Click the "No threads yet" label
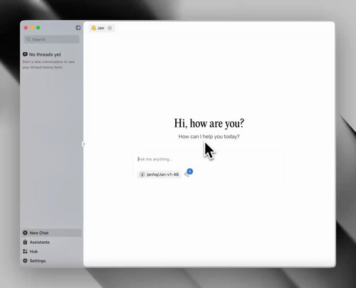Image resolution: width=356 pixels, height=288 pixels. pyautogui.click(x=45, y=54)
